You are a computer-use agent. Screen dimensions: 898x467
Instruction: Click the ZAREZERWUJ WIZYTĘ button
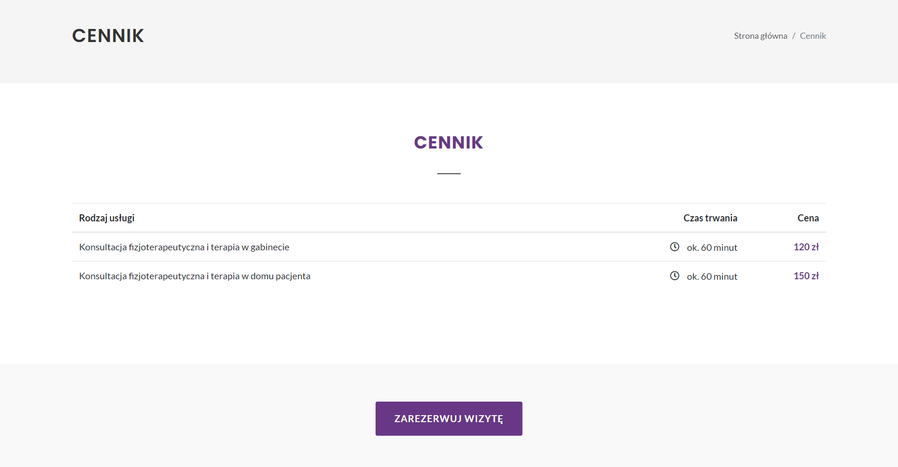449,418
